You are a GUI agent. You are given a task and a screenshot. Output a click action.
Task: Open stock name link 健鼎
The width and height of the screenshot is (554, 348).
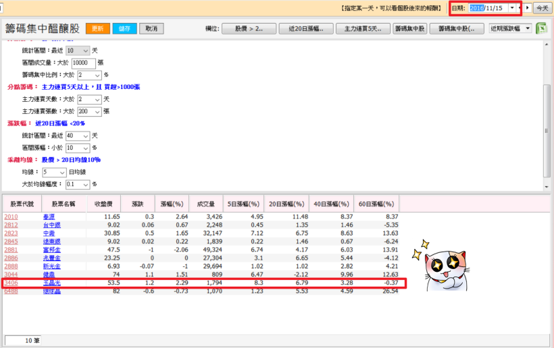(49, 274)
